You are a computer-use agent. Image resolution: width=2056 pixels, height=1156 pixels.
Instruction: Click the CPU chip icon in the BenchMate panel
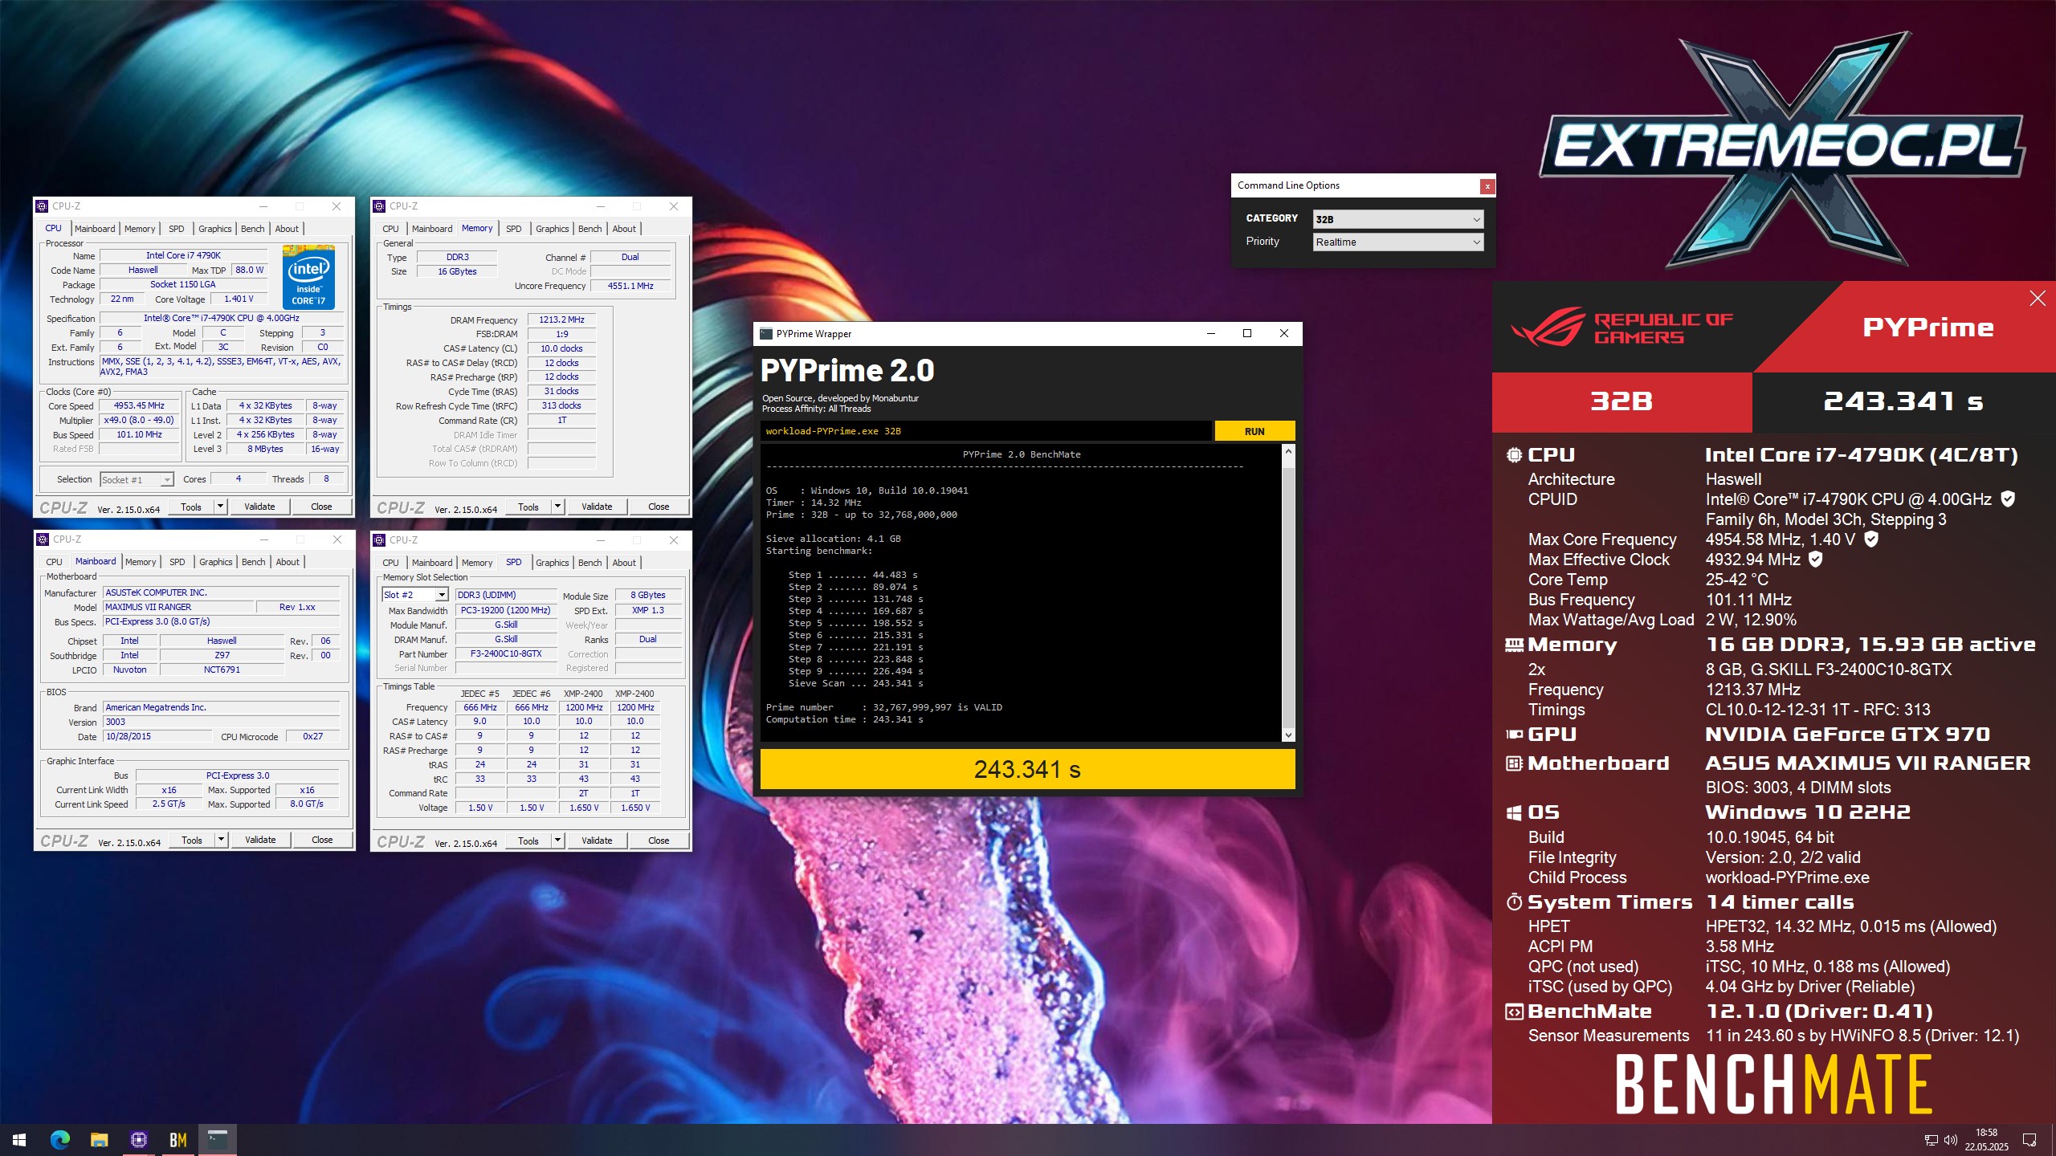1514,455
